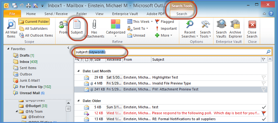The height and width of the screenshot is (123, 278).
Task: Sort messages by Size column
Action: 100,60
